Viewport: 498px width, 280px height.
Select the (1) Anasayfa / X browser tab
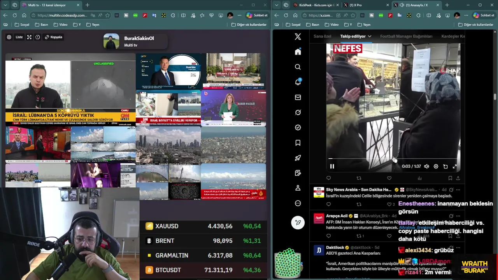tap(416, 5)
